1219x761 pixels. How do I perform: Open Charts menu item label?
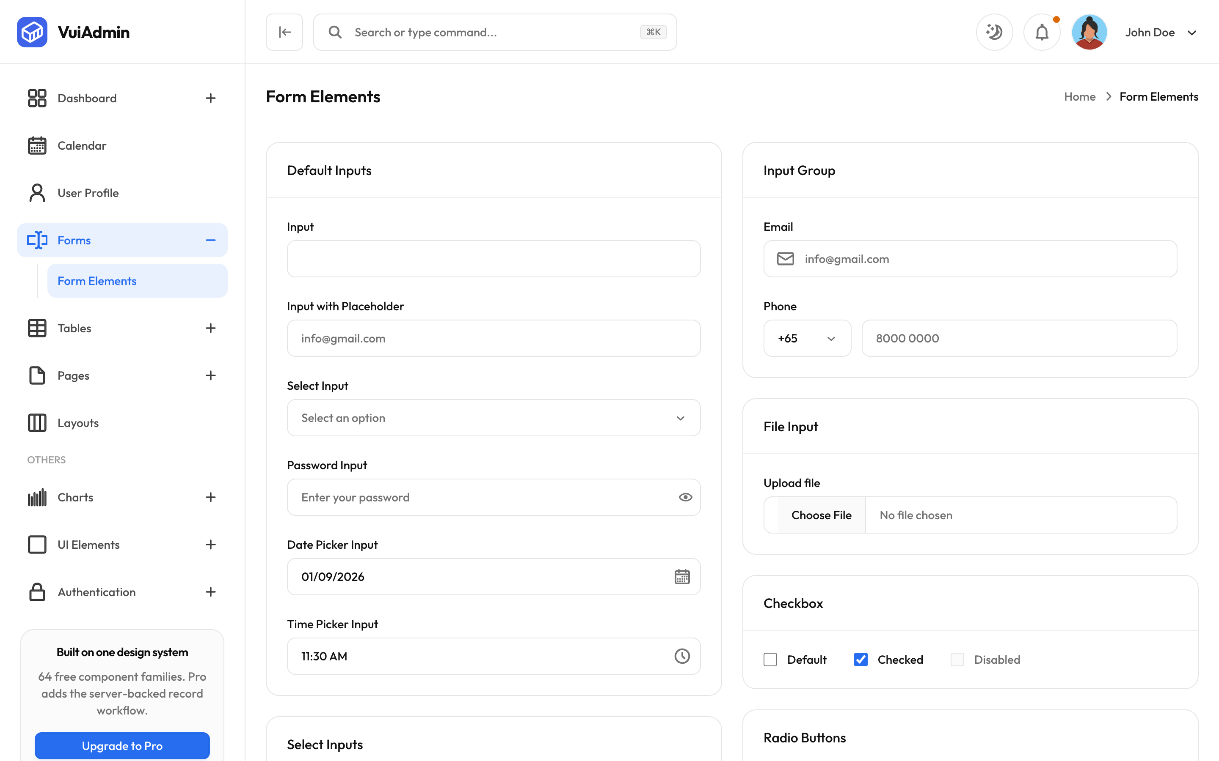76,497
